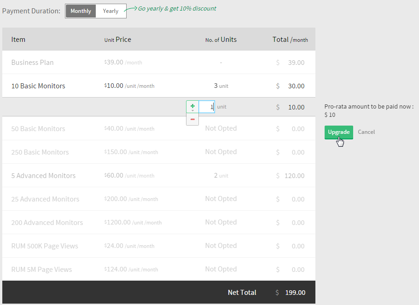Select Monthly payment duration
The height and width of the screenshot is (305, 419).
81,11
